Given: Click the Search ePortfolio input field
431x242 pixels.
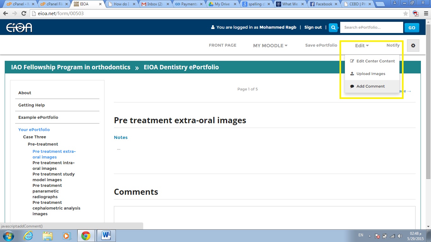Looking at the screenshot, I should coord(371,27).
